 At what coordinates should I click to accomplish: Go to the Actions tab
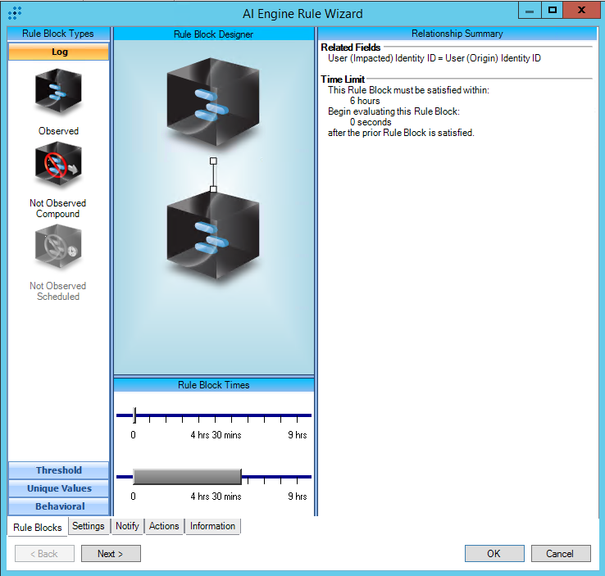(x=164, y=526)
